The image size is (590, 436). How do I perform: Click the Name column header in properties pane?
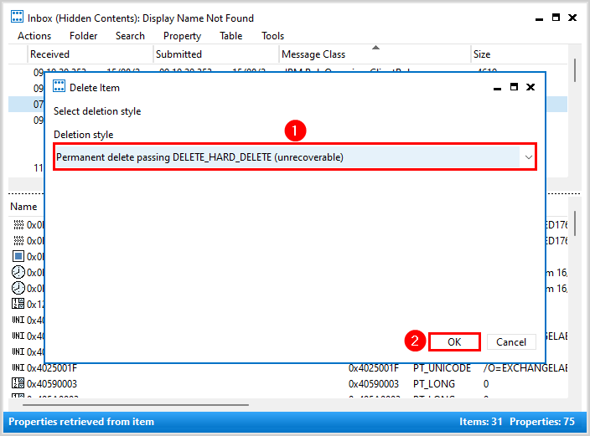(x=23, y=207)
